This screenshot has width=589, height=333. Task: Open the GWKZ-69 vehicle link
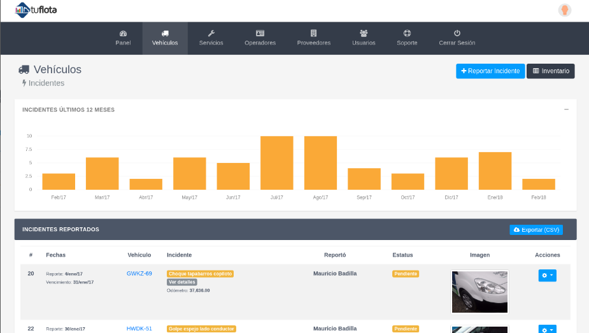(x=139, y=274)
